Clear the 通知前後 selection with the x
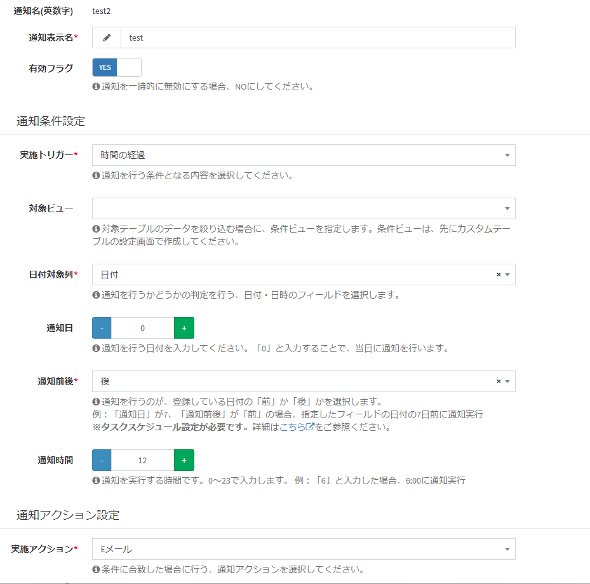This screenshot has height=584, width=590. tap(499, 381)
